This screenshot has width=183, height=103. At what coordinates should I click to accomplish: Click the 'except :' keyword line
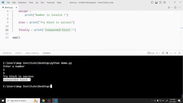point(25,11)
